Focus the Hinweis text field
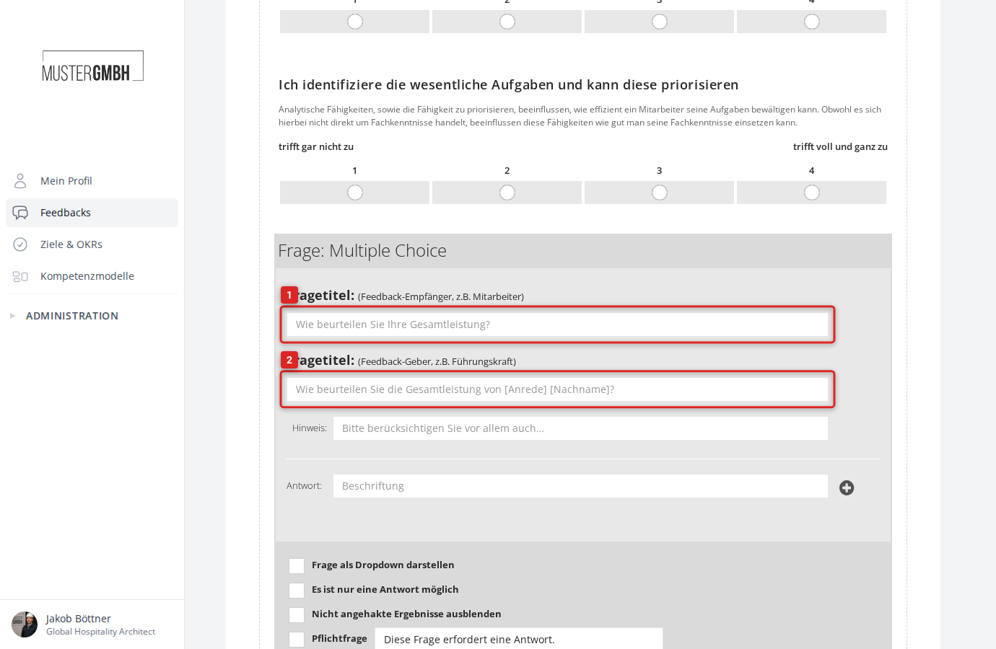The width and height of the screenshot is (996, 649). tap(580, 428)
